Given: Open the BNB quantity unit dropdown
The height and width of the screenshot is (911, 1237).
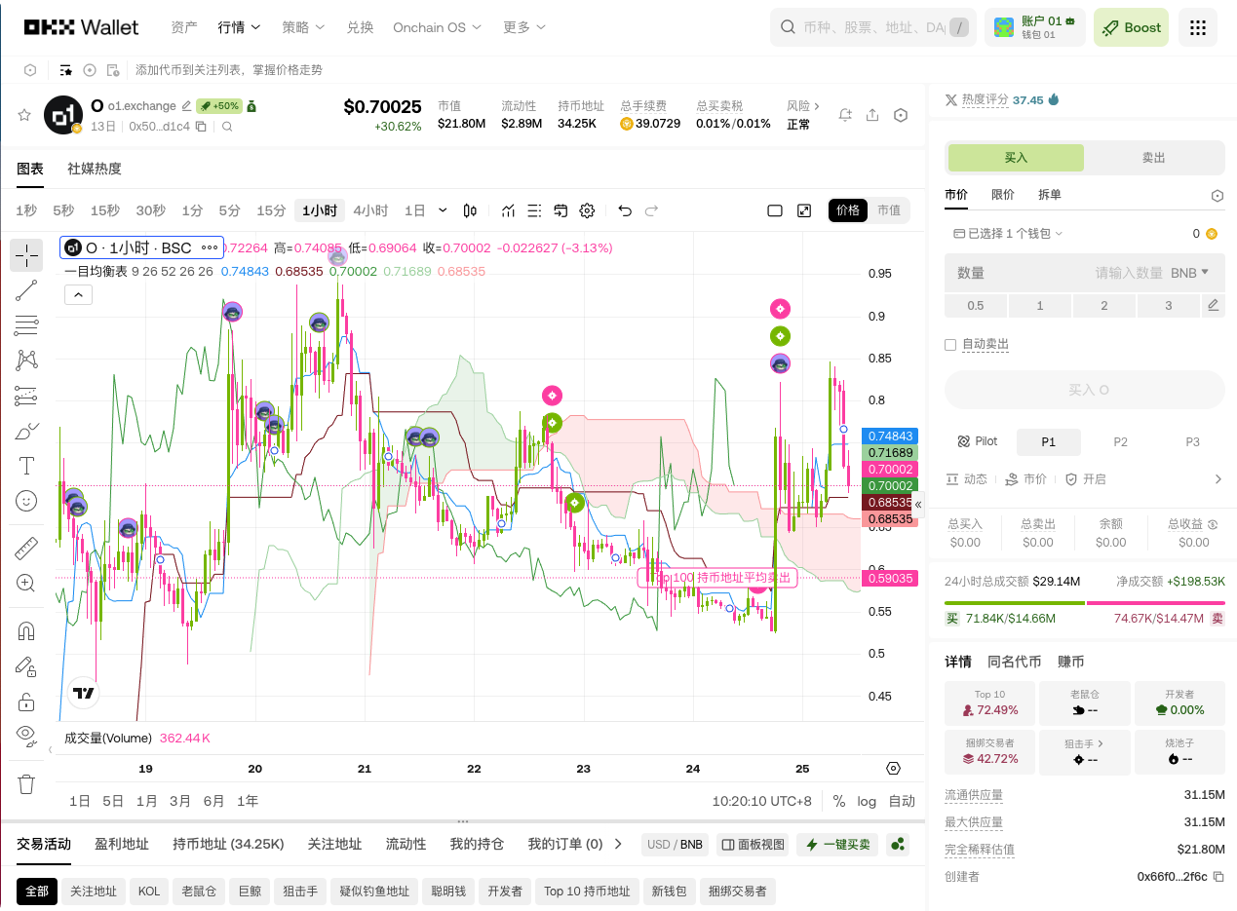Looking at the screenshot, I should click(x=1190, y=273).
